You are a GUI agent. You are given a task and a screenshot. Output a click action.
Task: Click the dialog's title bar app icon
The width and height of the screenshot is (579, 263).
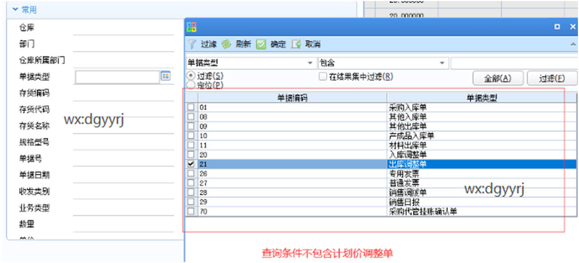pos(192,27)
